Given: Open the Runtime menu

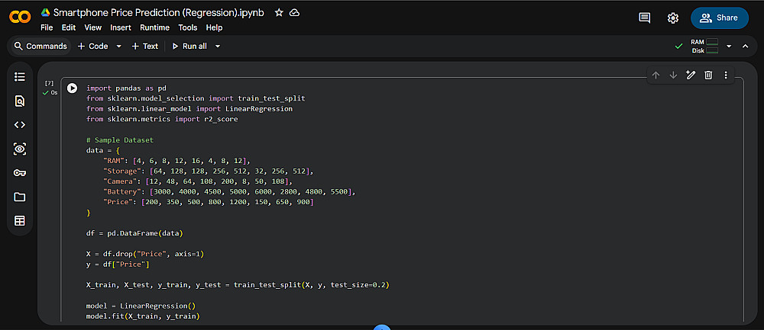Looking at the screenshot, I should (x=155, y=27).
